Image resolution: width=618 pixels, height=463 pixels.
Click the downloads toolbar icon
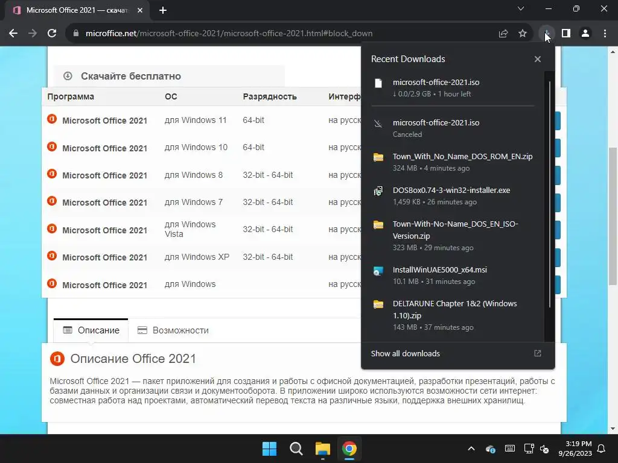pyautogui.click(x=546, y=34)
